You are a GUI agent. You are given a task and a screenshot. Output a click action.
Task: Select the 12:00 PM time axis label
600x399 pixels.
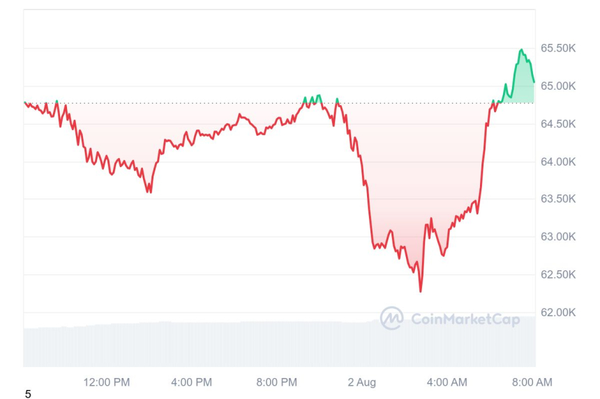tap(107, 382)
